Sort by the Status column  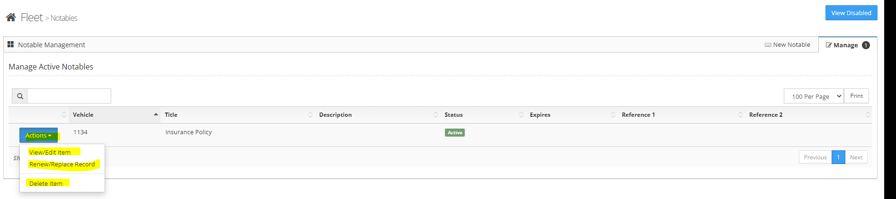click(521, 115)
